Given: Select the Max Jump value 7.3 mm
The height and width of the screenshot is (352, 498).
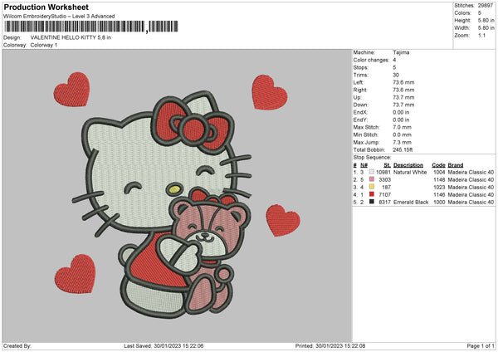Looking at the screenshot, I should pyautogui.click(x=402, y=142).
